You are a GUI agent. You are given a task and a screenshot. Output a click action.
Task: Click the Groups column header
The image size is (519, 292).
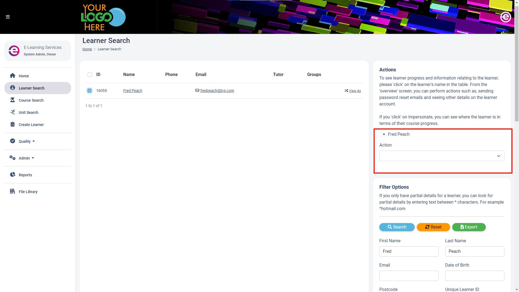point(314,75)
